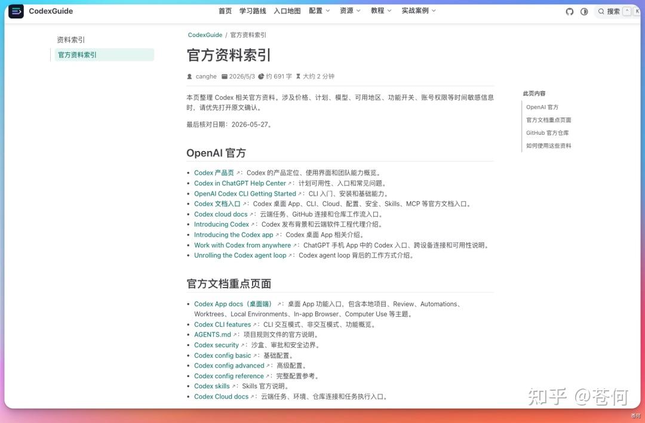Image resolution: width=645 pixels, height=423 pixels.
Task: Click external link icon after Codex skills
Action: 234,387
